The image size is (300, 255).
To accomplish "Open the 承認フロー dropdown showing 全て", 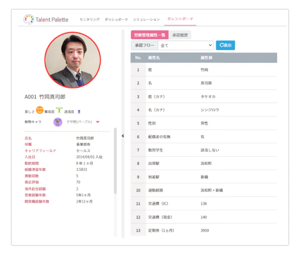I will [186, 45].
